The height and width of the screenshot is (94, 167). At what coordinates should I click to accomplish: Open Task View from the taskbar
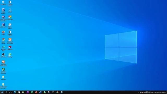[10, 92]
